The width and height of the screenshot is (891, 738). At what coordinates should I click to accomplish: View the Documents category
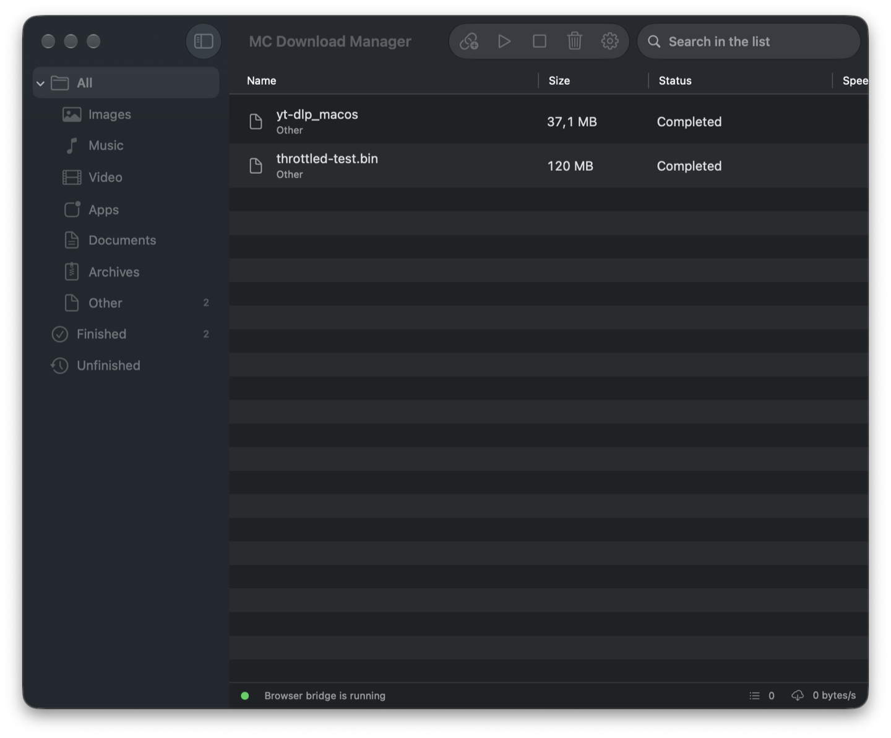pos(126,240)
